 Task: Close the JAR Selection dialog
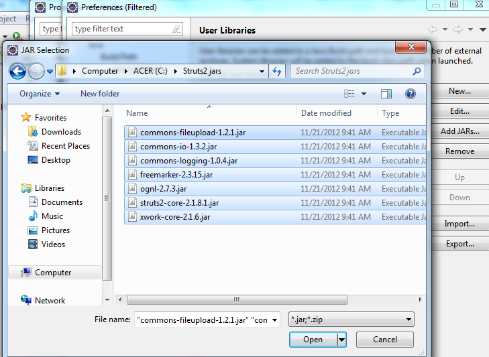[411, 47]
